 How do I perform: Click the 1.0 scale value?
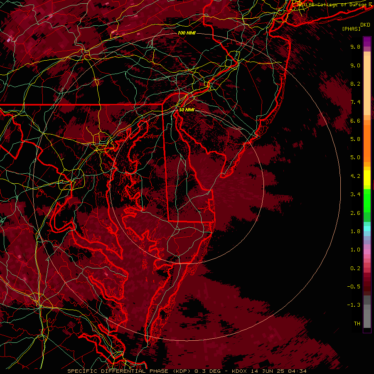pyautogui.click(x=355, y=250)
